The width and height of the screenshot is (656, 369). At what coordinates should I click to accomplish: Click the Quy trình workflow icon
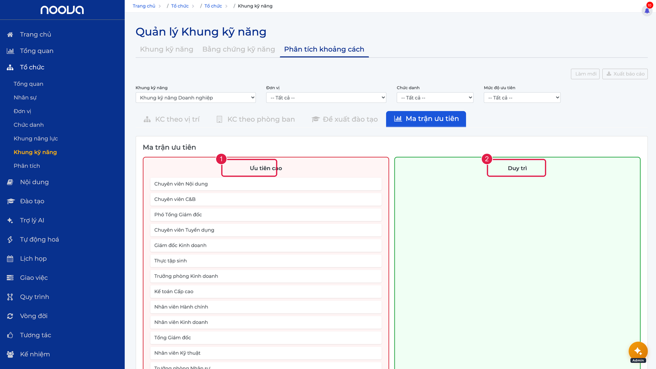click(x=10, y=297)
